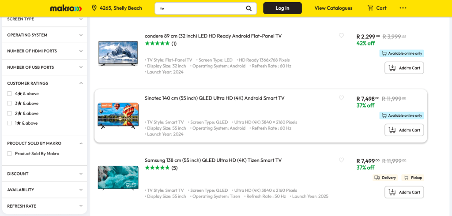Click the search magnifier icon
This screenshot has width=452, height=216.
coord(249,8)
